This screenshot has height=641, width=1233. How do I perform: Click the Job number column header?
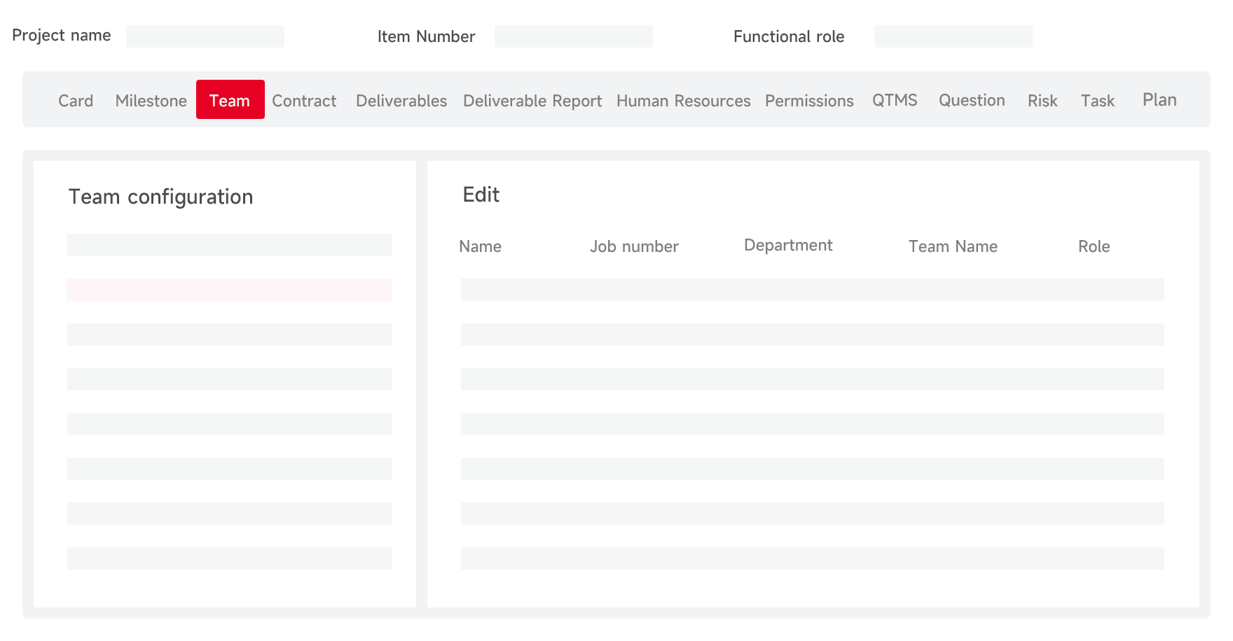(634, 246)
